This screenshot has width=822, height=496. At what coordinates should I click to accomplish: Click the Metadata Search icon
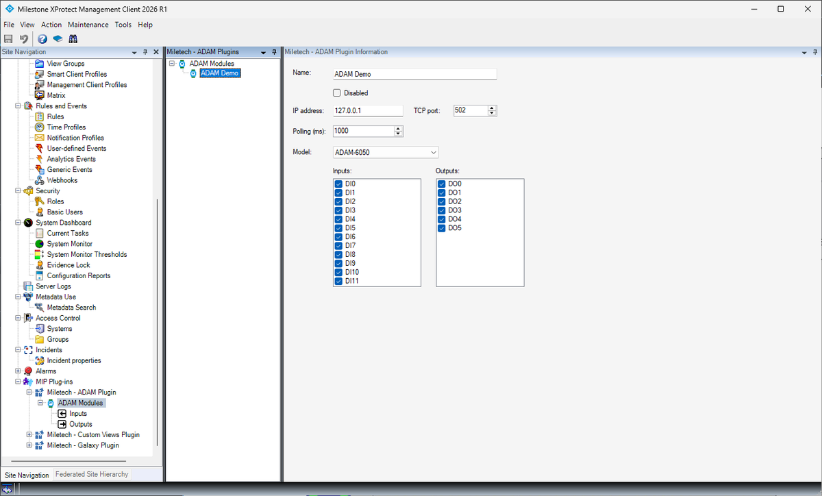(x=40, y=308)
